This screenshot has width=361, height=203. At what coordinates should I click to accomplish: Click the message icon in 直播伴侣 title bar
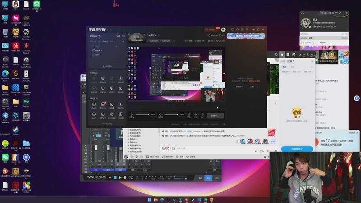tap(232, 29)
